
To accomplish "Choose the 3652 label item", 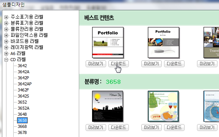I will coord(22,102).
